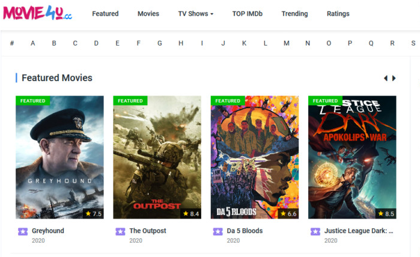Open the 7.5 rating badge on Greyhound poster
Viewport: 420px width, 257px height.
tap(93, 214)
